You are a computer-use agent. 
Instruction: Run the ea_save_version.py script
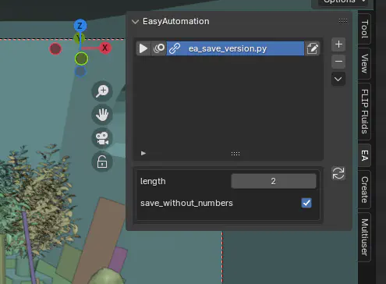click(x=143, y=48)
